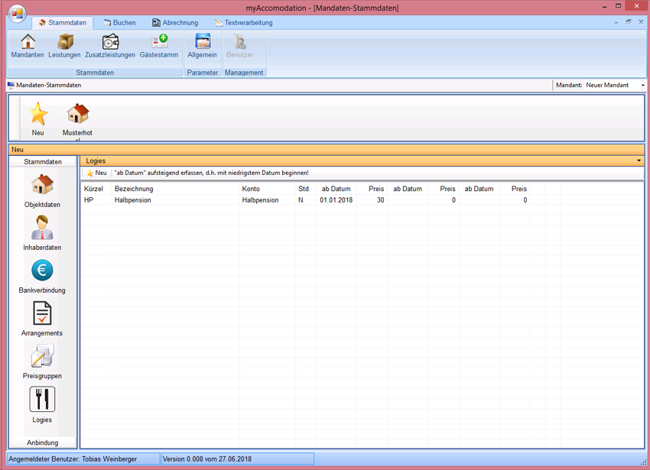Click the Allgemein parameter icon

pos(203,46)
